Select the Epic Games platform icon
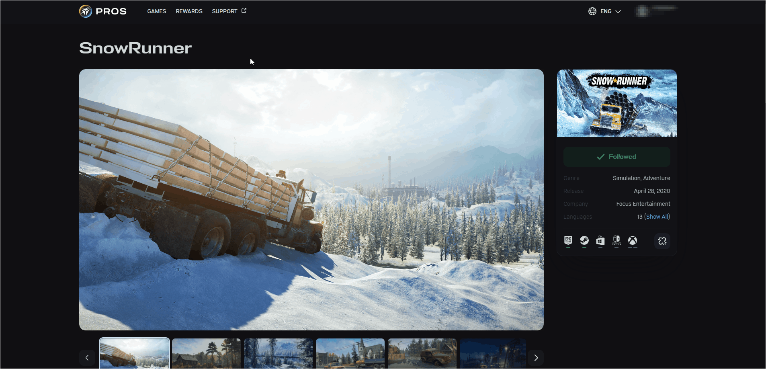The image size is (766, 369). 569,240
